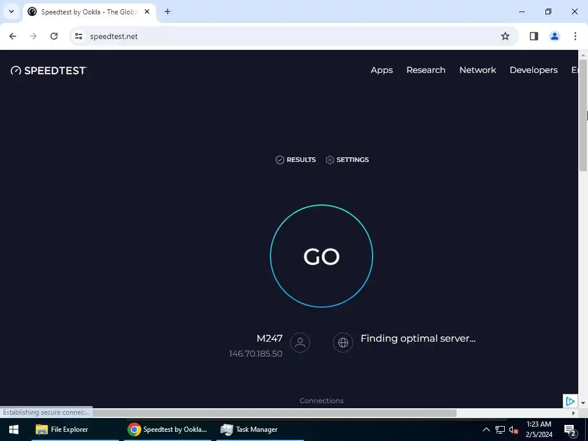This screenshot has height=441, width=588.
Task: Click the site information icon in the address bar
Action: 79,36
